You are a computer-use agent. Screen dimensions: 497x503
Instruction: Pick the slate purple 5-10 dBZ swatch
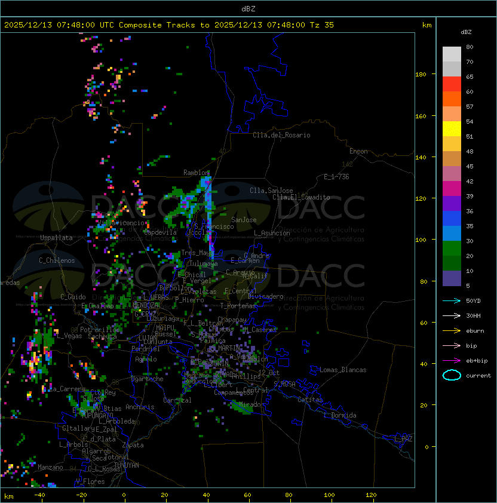pos(452,278)
